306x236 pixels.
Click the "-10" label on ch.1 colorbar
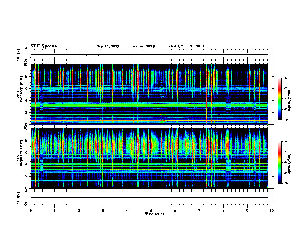(x=286, y=120)
